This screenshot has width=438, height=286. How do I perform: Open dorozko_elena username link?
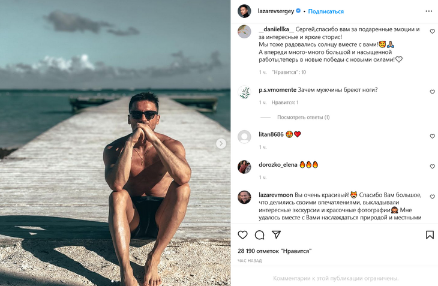coord(277,164)
